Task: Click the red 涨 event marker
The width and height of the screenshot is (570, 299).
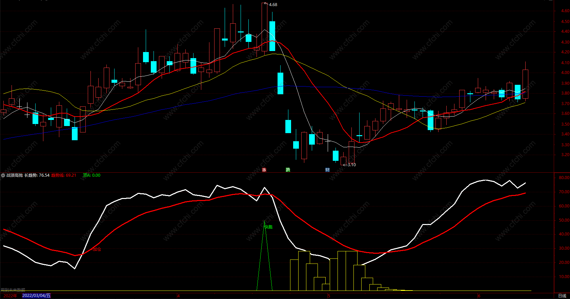Action: pyautogui.click(x=264, y=170)
